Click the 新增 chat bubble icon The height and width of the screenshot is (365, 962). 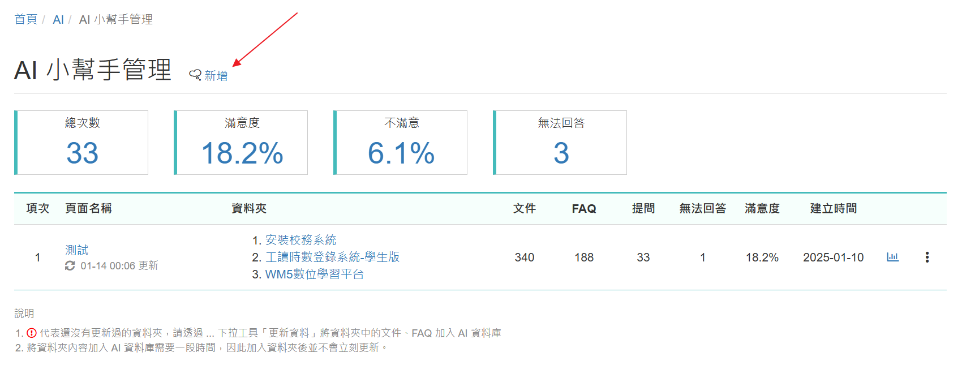[x=195, y=75]
